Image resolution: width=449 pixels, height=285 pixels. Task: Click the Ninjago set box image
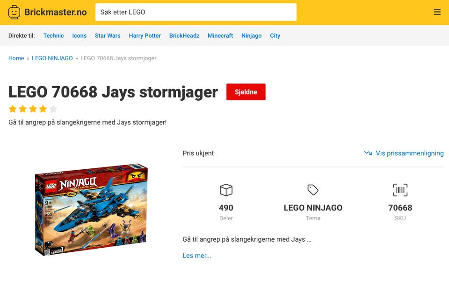coord(91,209)
